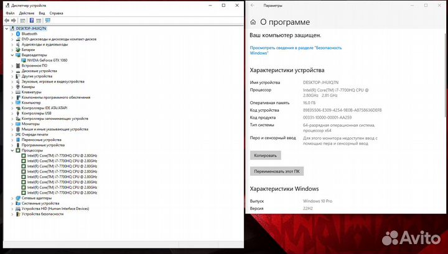Click the NVIDIA GeForce GTX 1060 adapter icon
Image resolution: width=448 pixels, height=254 pixels.
pos(24,60)
